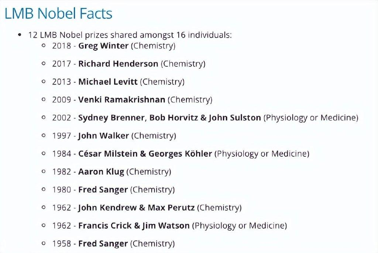Click Aaron Klug in the 1982 entry

click(101, 171)
